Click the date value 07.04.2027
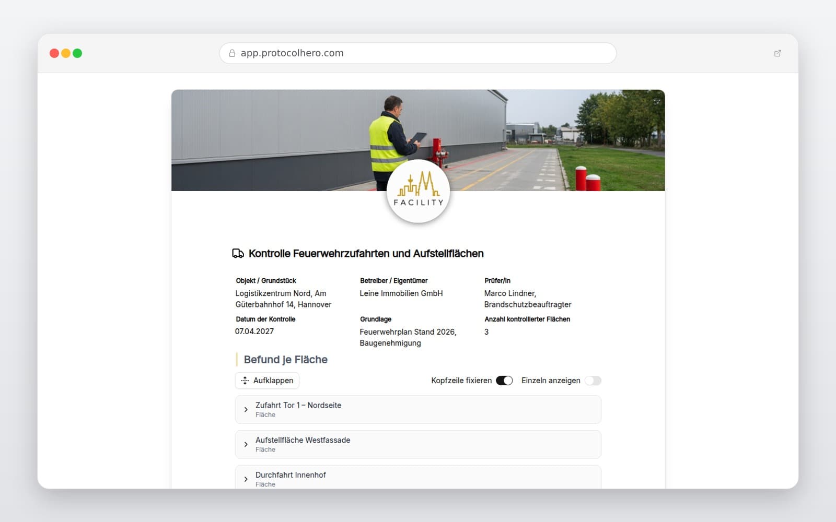 pos(254,331)
